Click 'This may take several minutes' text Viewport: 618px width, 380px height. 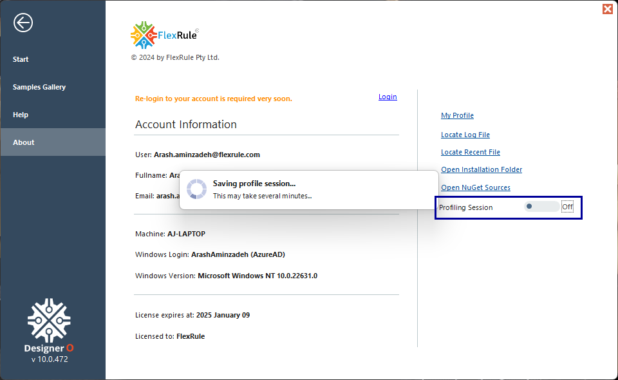[x=262, y=196]
